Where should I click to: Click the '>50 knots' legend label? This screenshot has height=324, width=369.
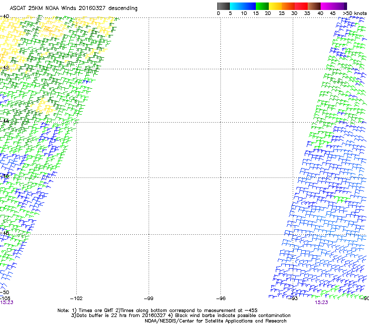(x=355, y=13)
